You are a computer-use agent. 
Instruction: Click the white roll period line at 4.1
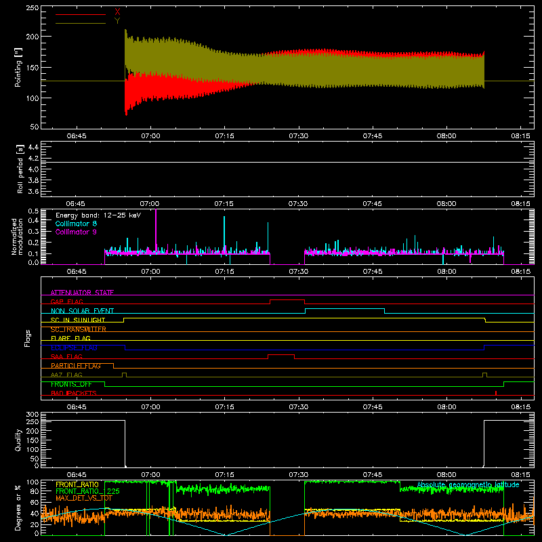tap(287, 162)
